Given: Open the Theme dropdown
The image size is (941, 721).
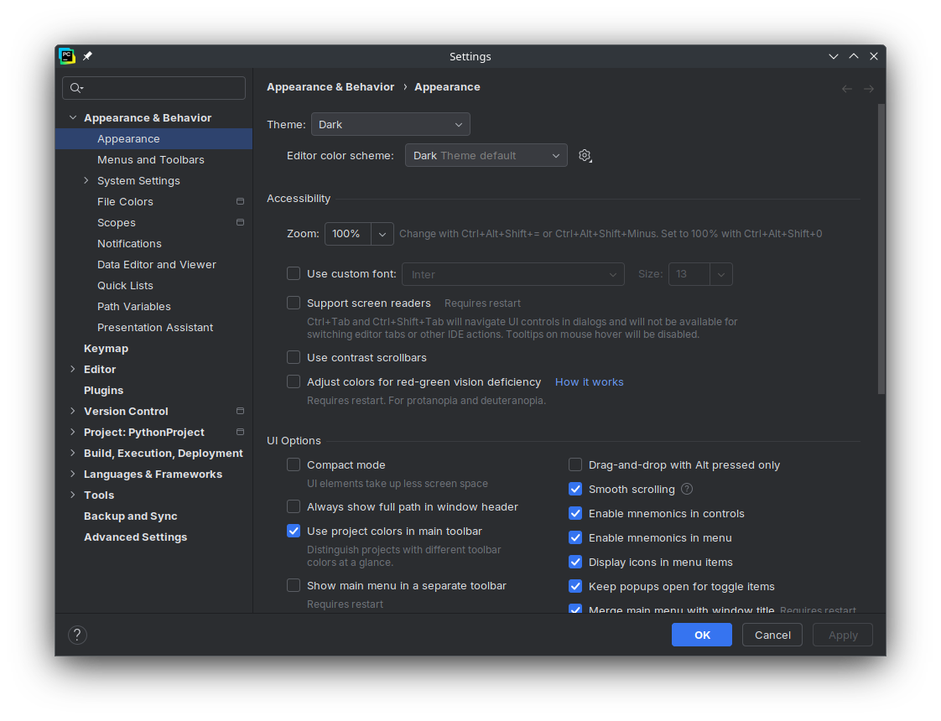Looking at the screenshot, I should (390, 125).
